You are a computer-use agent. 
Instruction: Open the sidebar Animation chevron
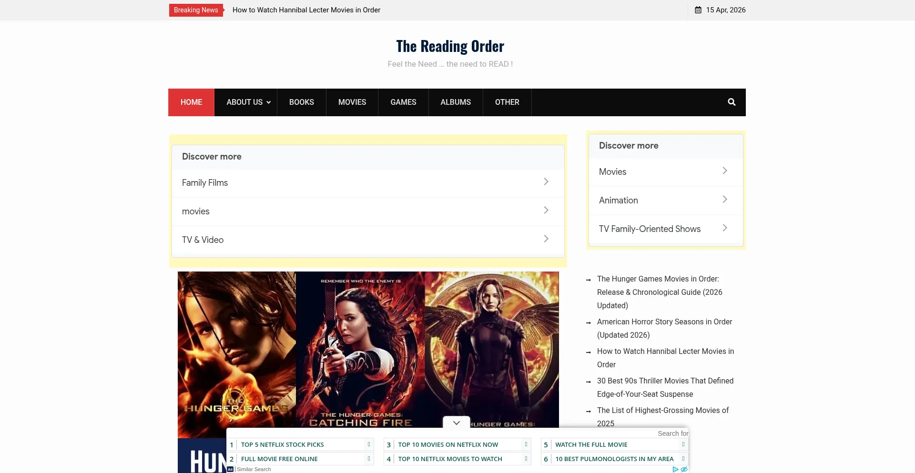(725, 199)
